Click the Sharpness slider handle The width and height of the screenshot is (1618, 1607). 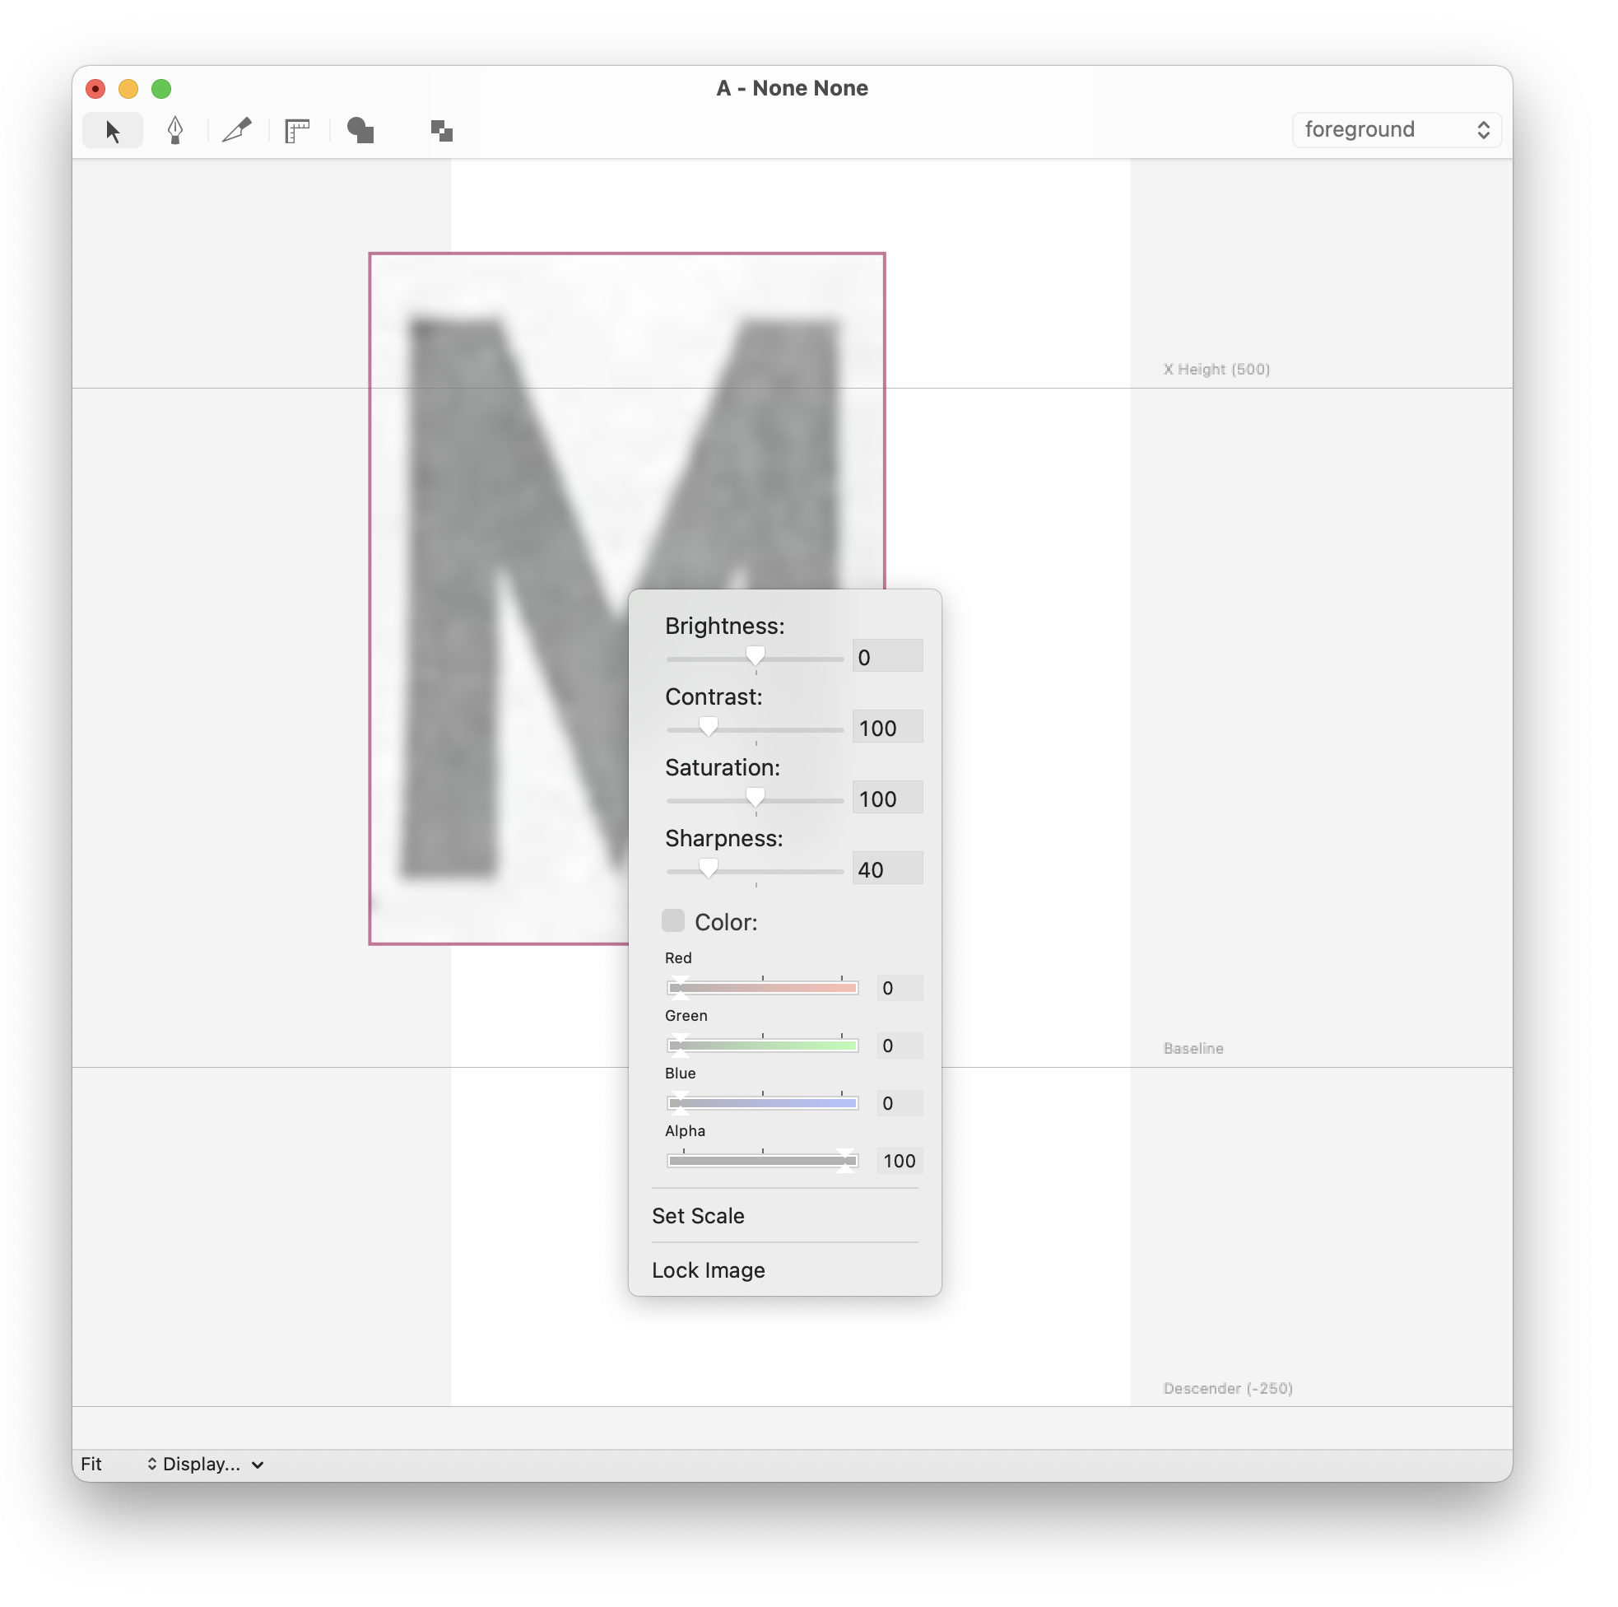pyautogui.click(x=709, y=869)
